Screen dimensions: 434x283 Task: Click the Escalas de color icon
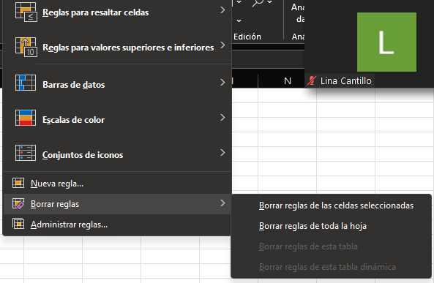tap(26, 118)
